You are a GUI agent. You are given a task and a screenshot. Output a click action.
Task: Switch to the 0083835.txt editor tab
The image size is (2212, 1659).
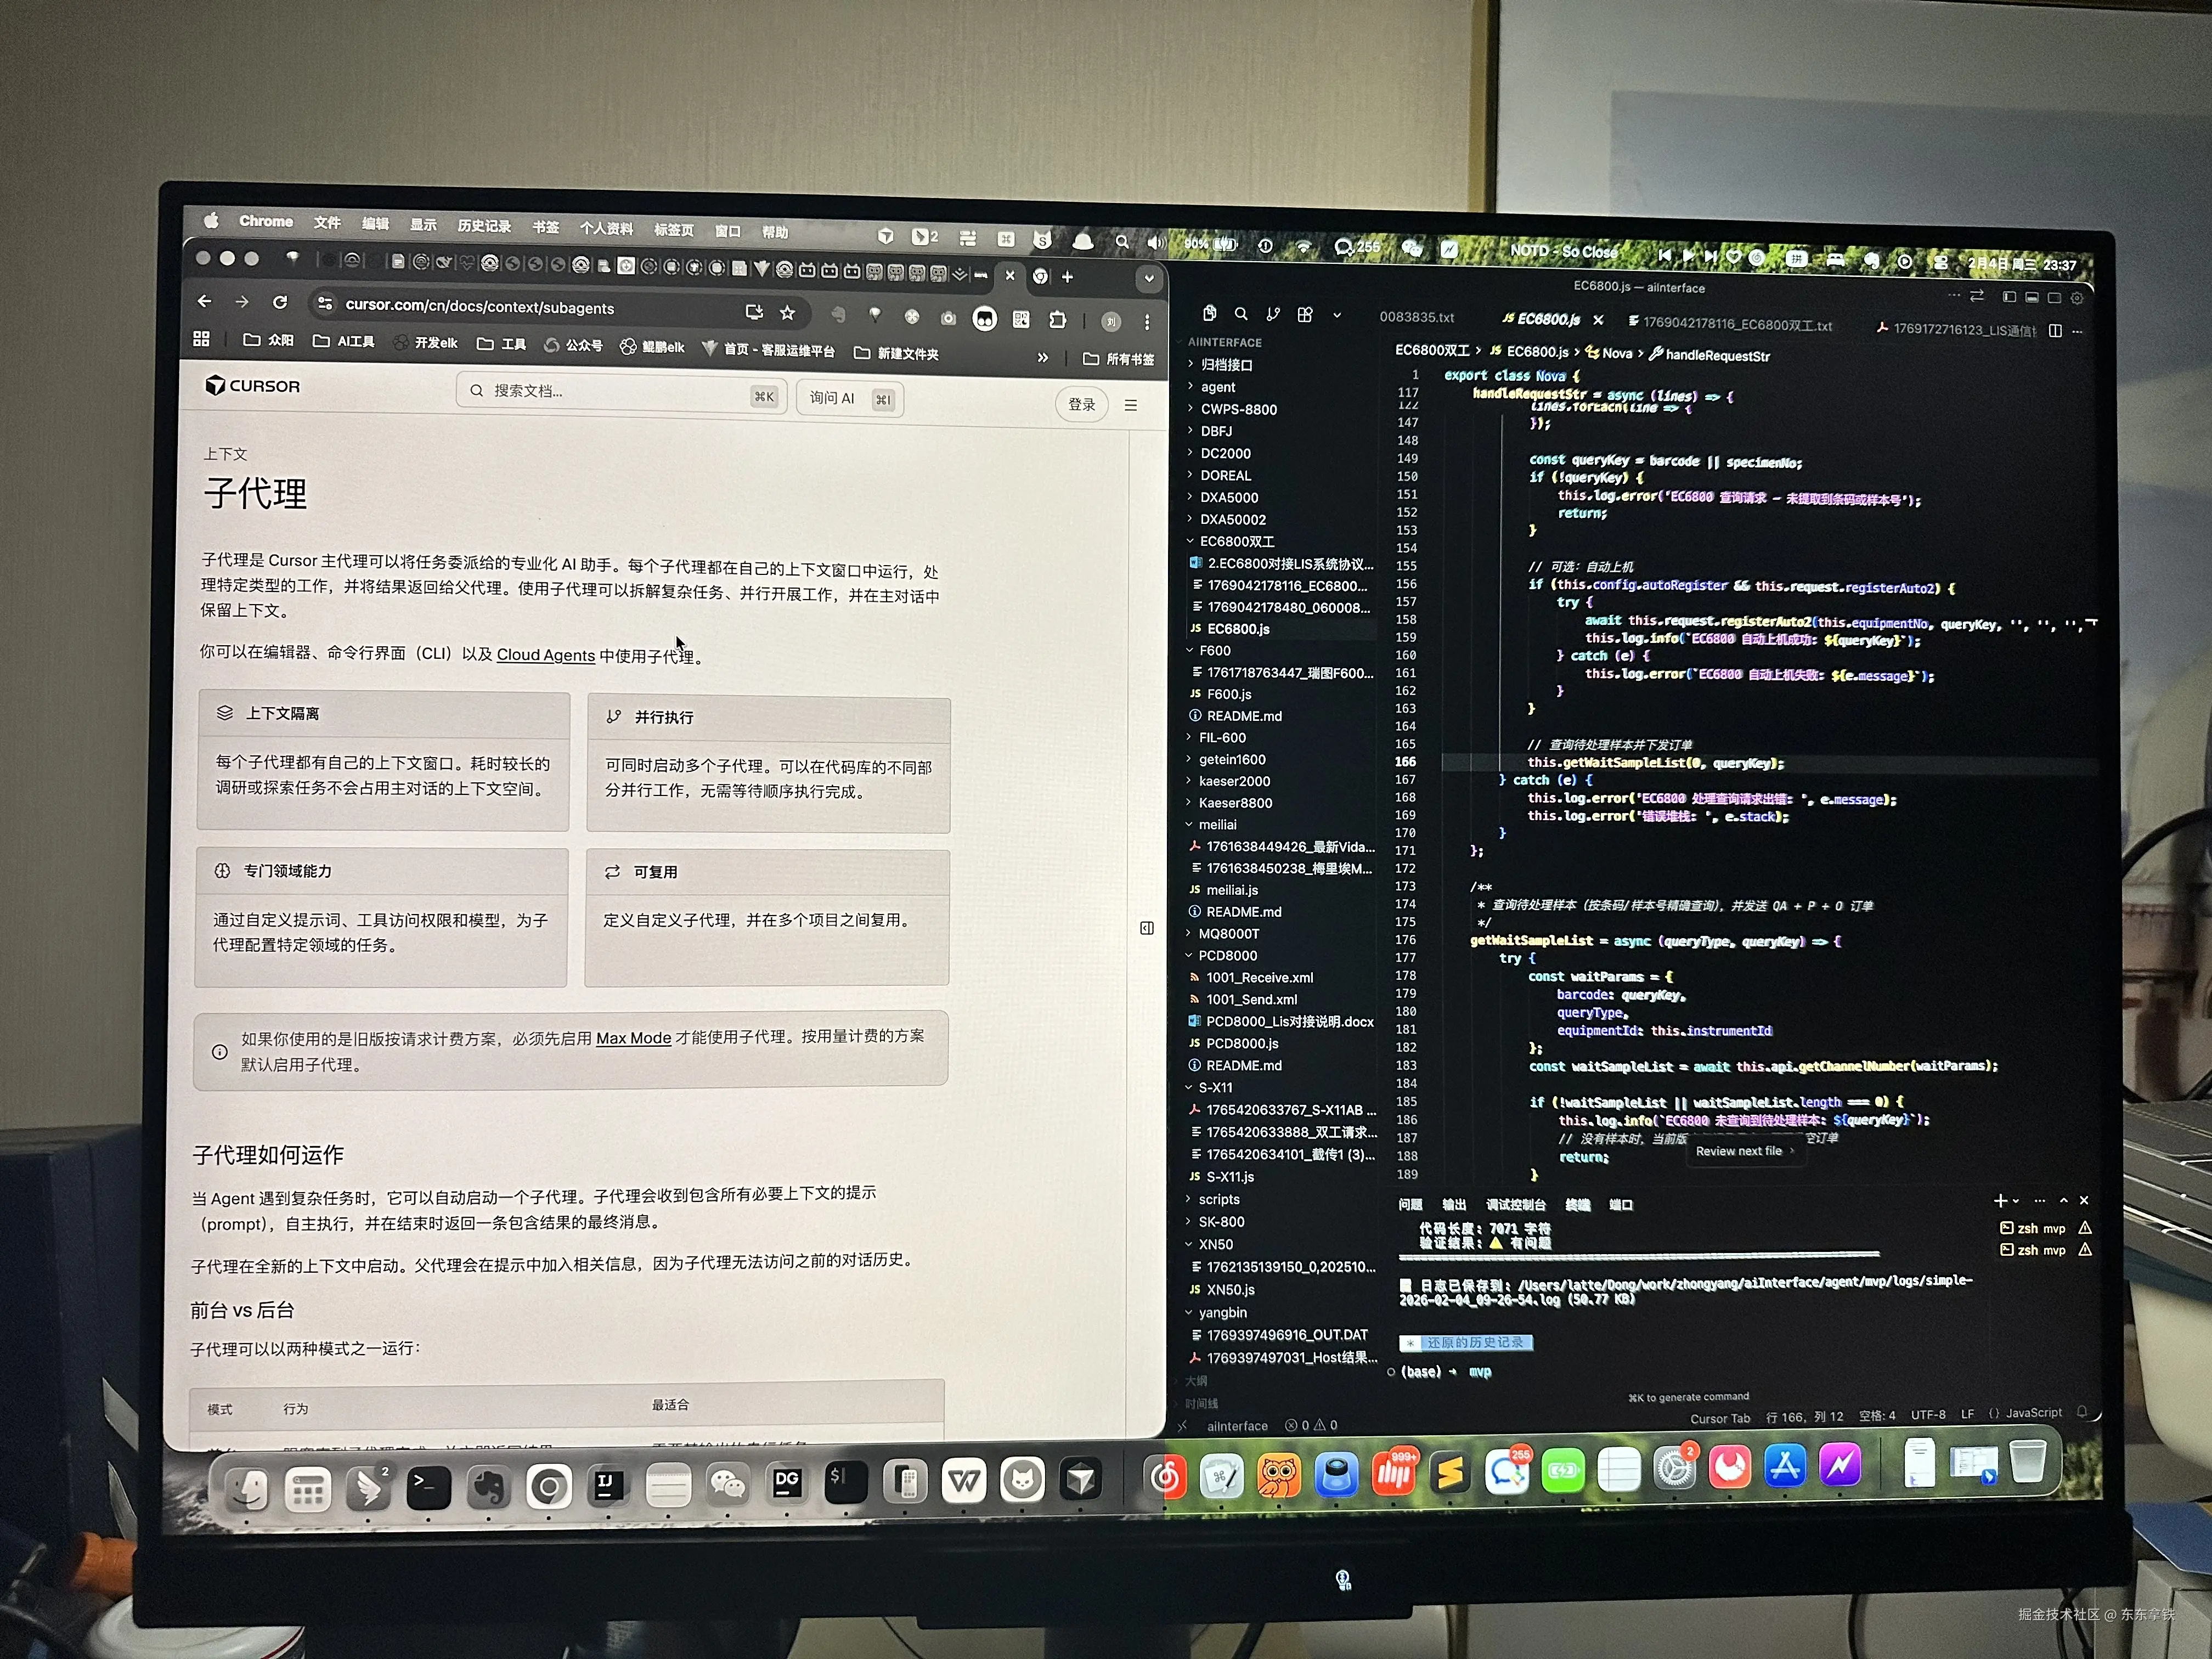click(x=1417, y=317)
